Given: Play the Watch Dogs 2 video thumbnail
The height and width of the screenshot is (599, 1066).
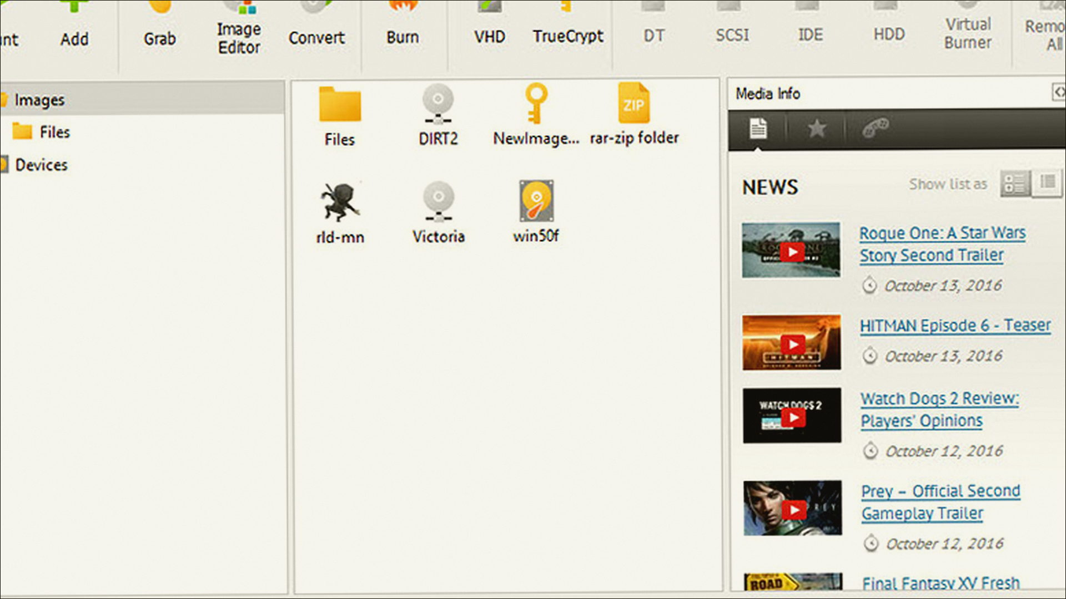Looking at the screenshot, I should (792, 415).
